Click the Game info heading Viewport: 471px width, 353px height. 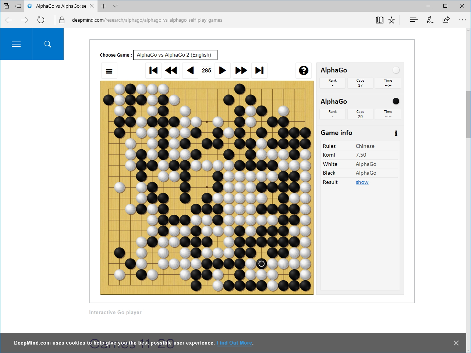336,133
